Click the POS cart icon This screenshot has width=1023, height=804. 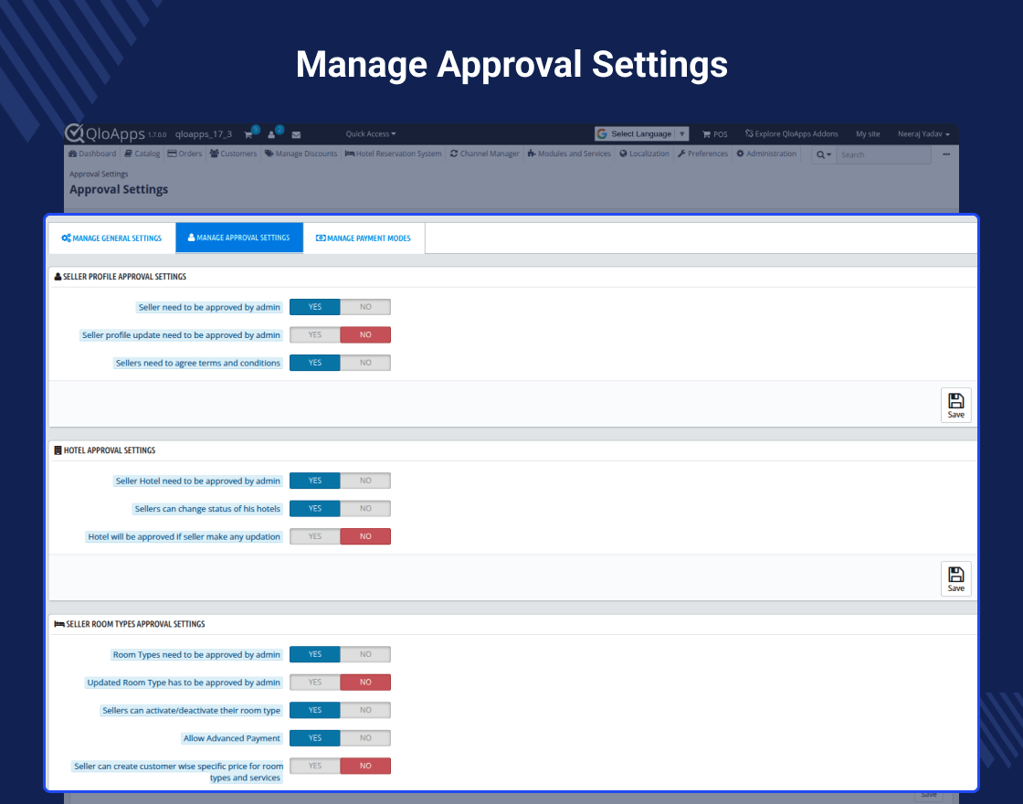[706, 134]
